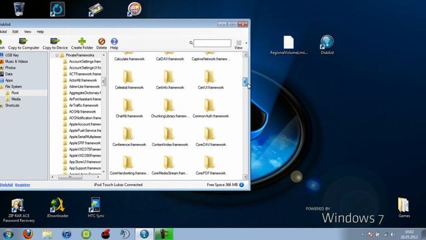Click the Free Space info icon
Screen dimensions: 426x240
click(242, 185)
